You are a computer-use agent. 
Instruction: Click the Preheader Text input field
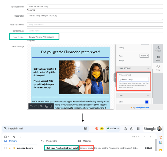point(134,79)
